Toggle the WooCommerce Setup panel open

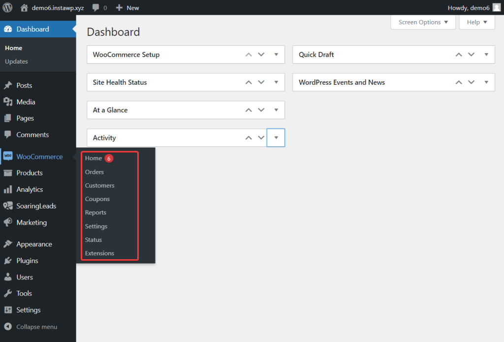point(276,54)
